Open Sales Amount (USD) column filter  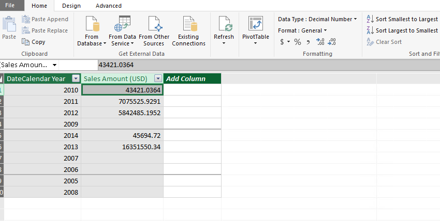point(158,79)
